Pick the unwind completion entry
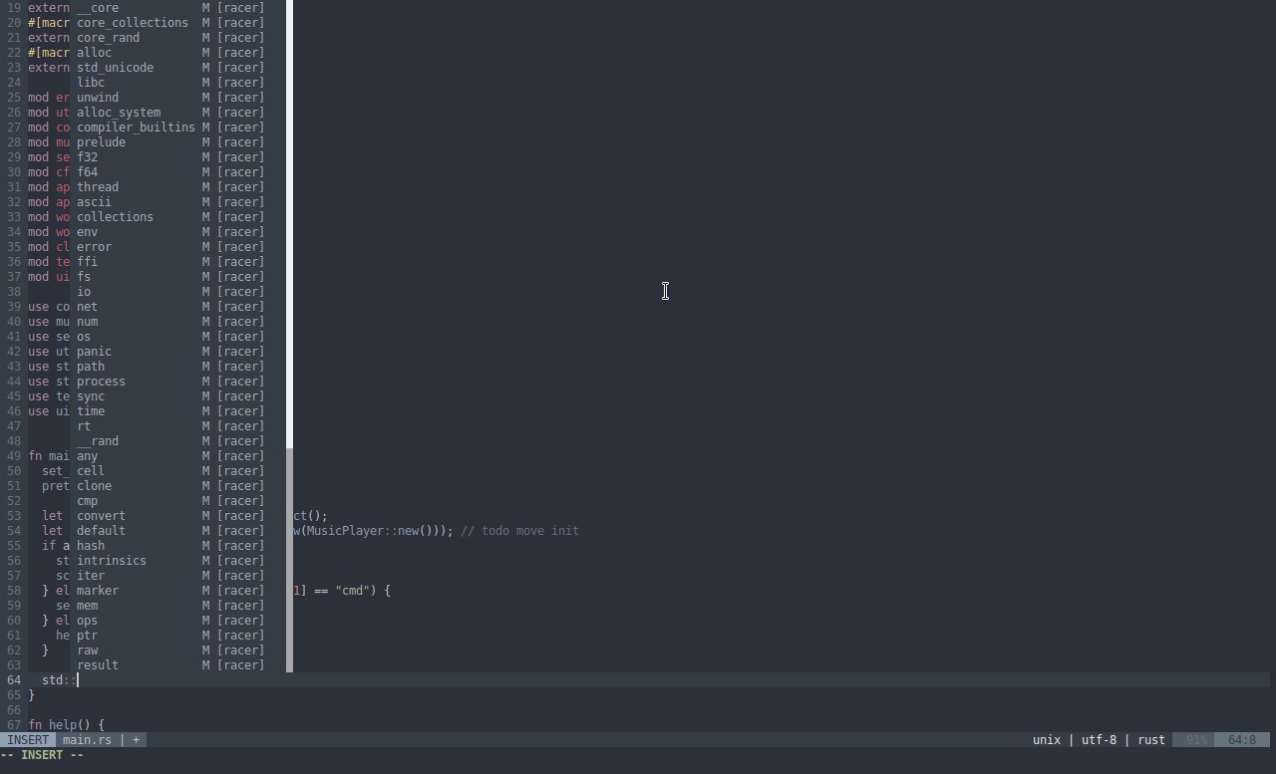This screenshot has height=774, width=1276. (177, 98)
